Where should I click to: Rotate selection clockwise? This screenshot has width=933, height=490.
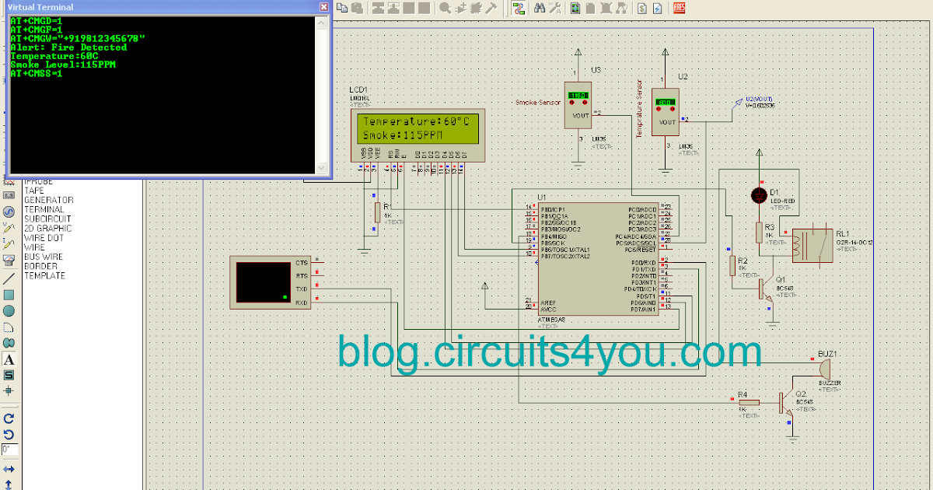[8, 418]
